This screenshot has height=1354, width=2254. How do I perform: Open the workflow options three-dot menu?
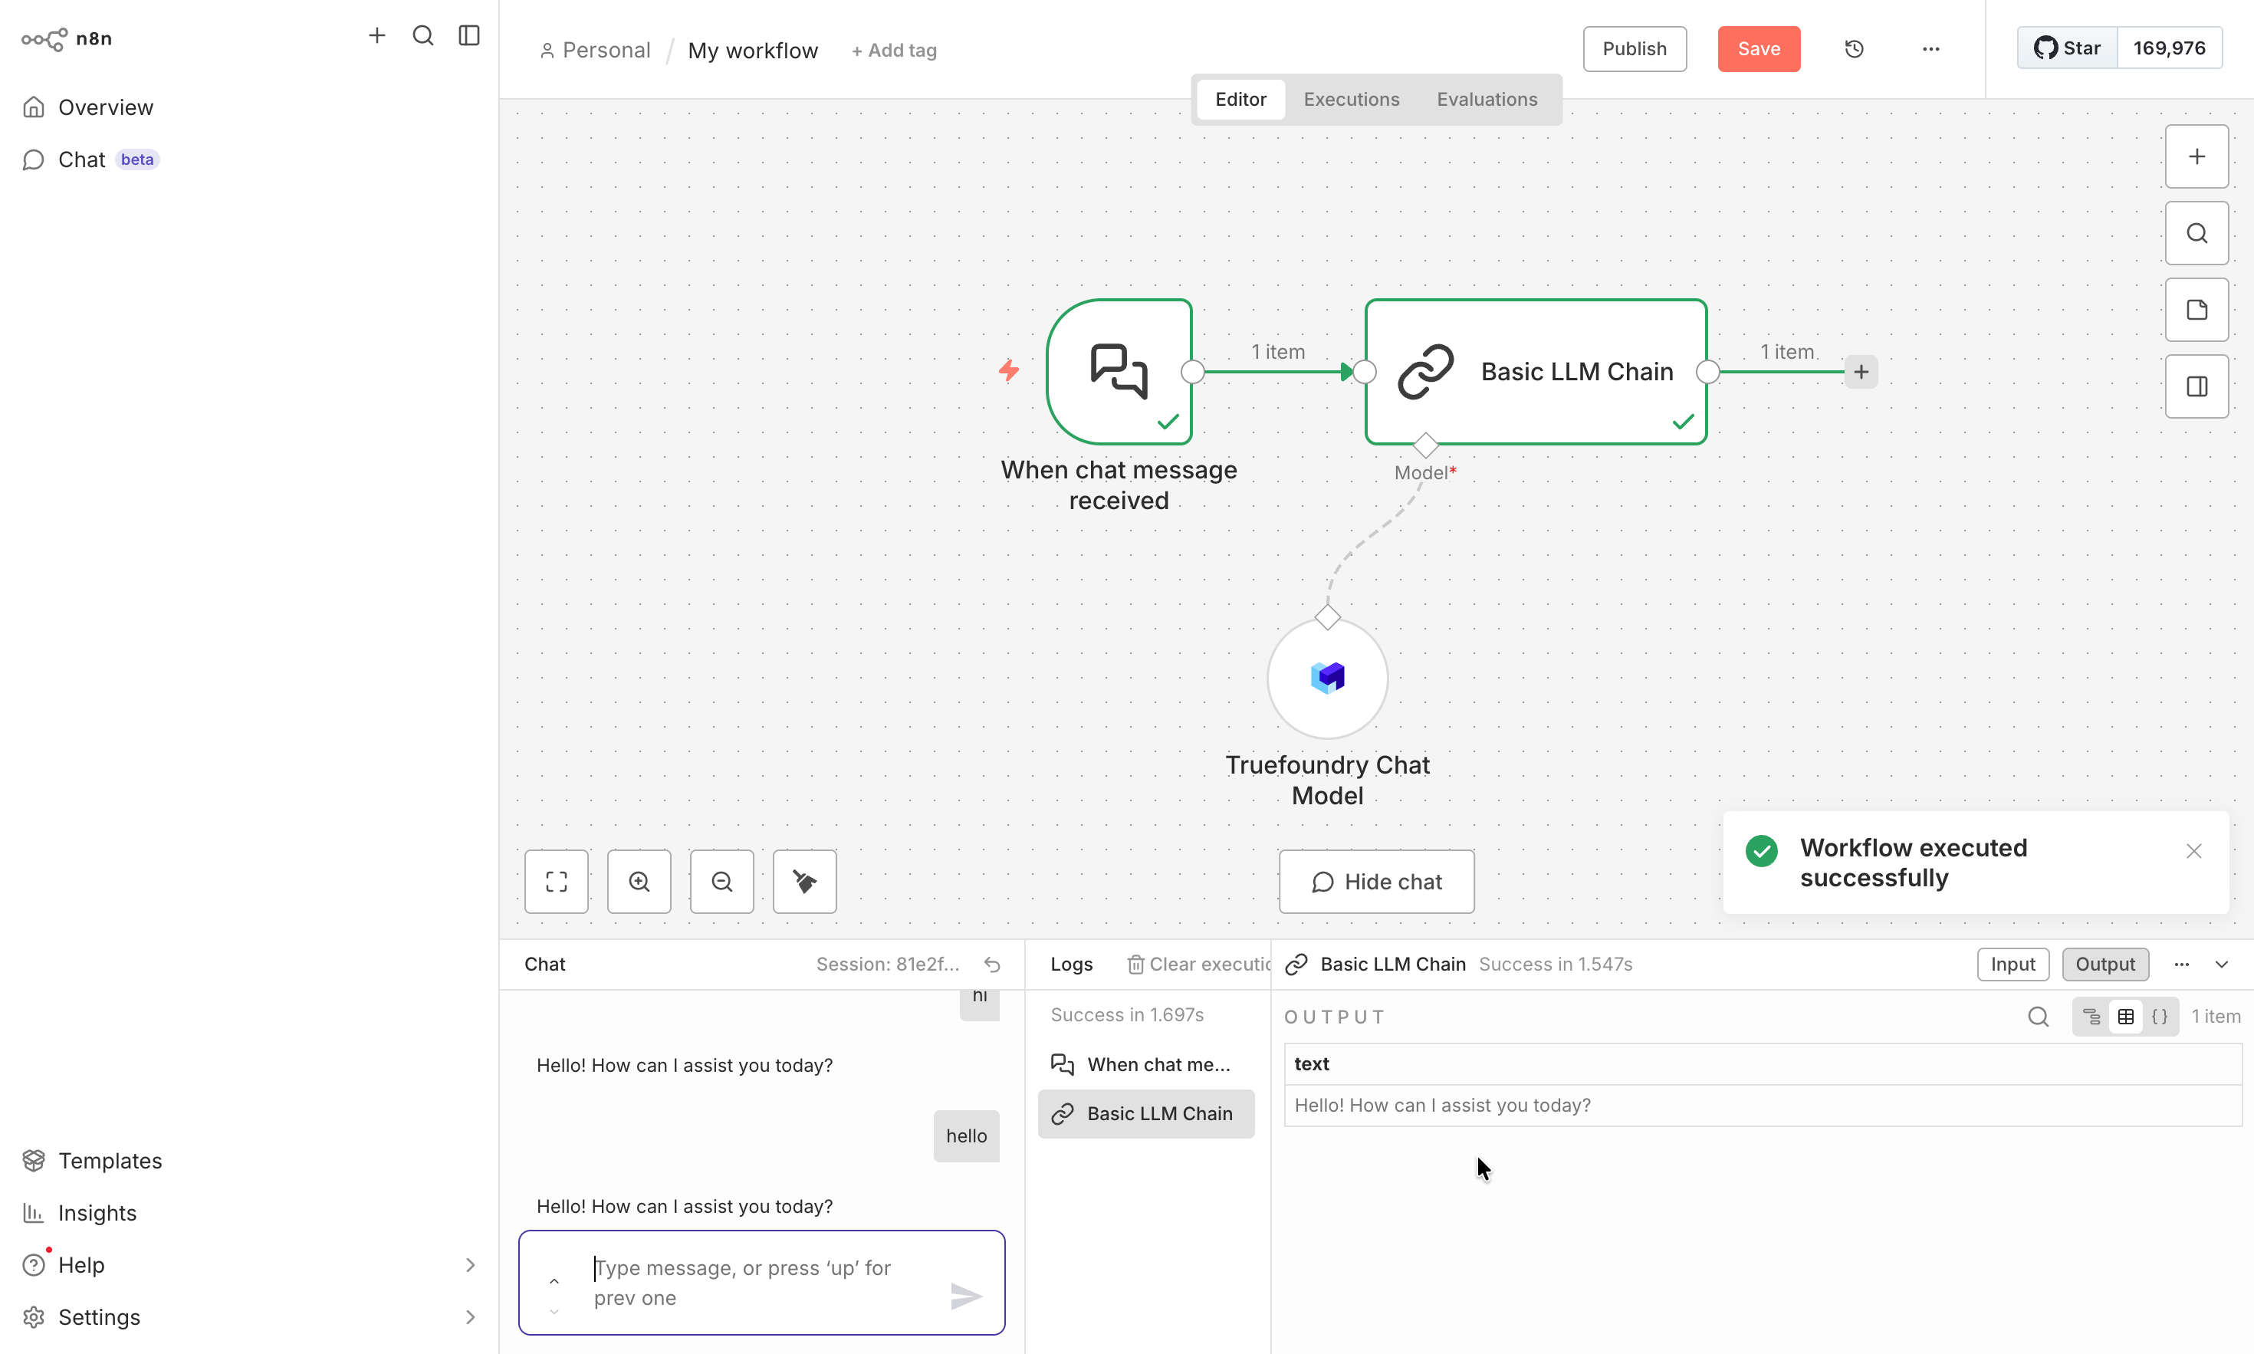(1930, 48)
